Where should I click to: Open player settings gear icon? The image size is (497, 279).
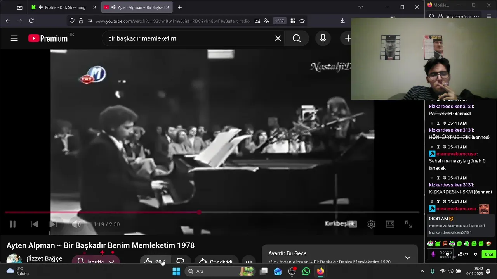point(372,224)
